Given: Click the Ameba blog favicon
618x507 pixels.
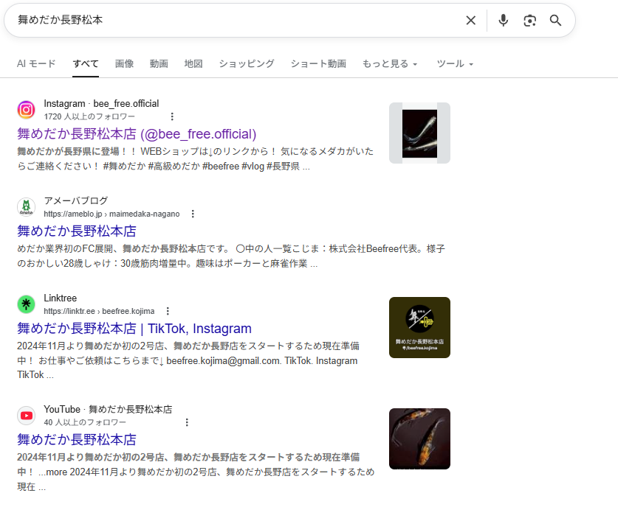Looking at the screenshot, I should 26,207.
